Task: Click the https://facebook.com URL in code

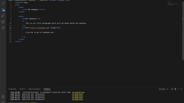Action: click(39, 28)
